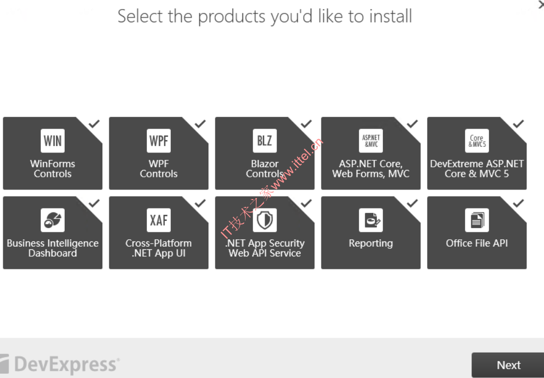Deselect the Blazor Controls checkmark
The height and width of the screenshot is (378, 544).
pyautogui.click(x=306, y=124)
